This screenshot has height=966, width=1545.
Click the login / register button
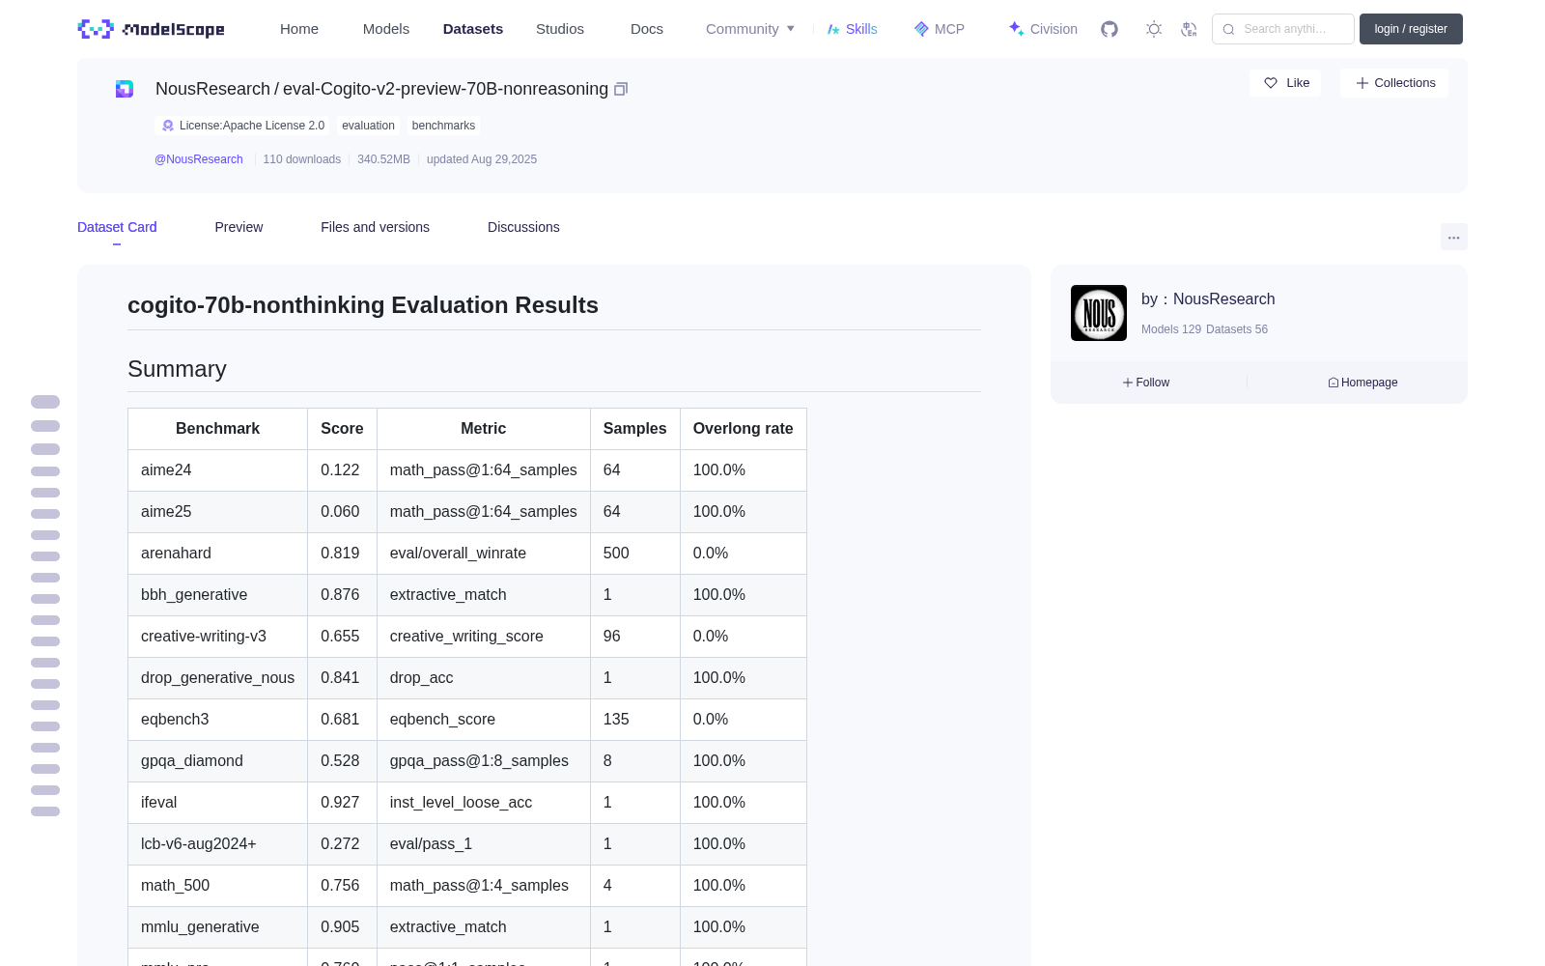[1411, 29]
